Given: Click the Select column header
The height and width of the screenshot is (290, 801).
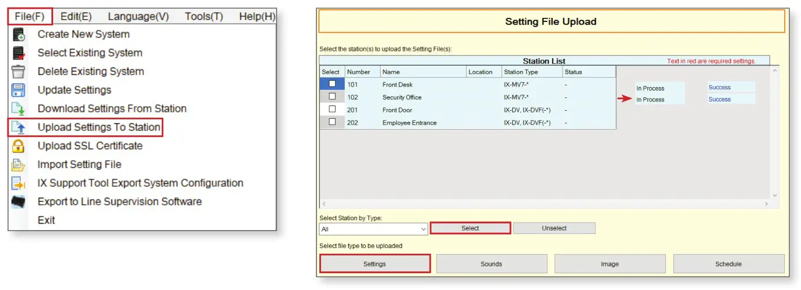Looking at the screenshot, I should [332, 72].
